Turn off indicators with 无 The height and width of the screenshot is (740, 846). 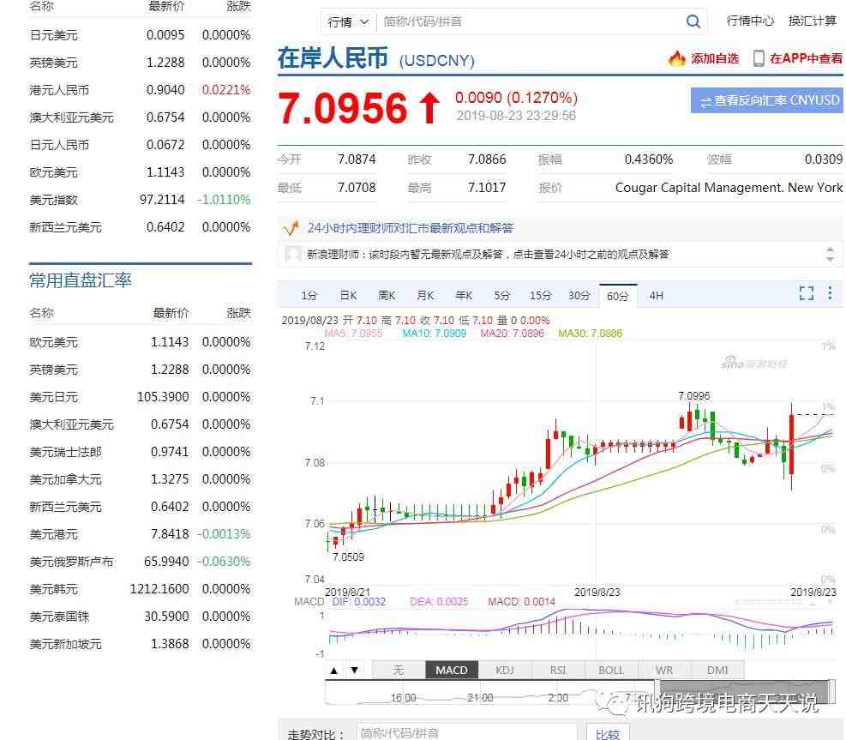click(x=399, y=670)
